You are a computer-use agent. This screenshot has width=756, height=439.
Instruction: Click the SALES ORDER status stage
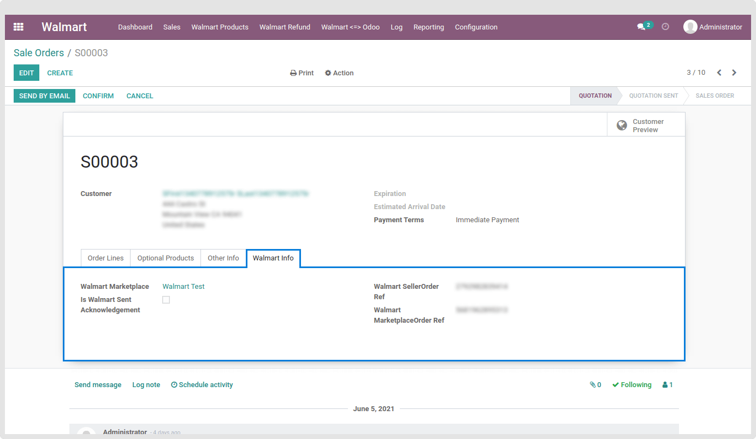(714, 96)
